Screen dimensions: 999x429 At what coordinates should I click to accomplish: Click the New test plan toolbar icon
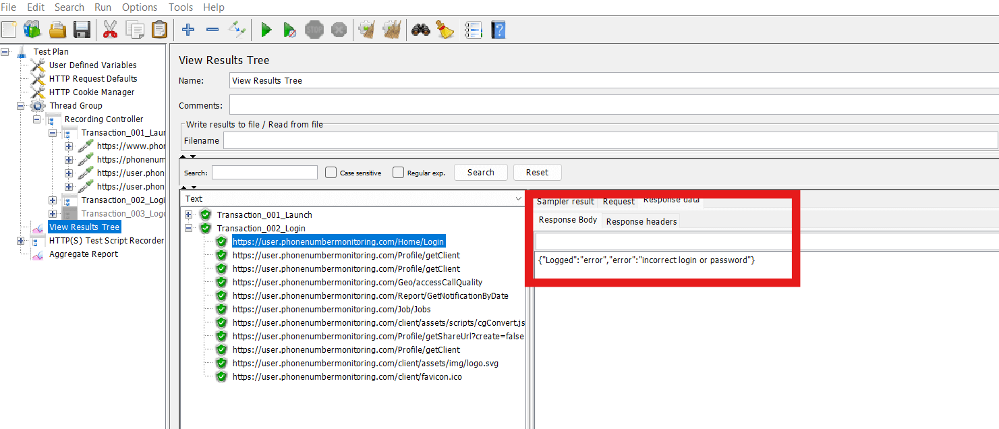pos(9,30)
